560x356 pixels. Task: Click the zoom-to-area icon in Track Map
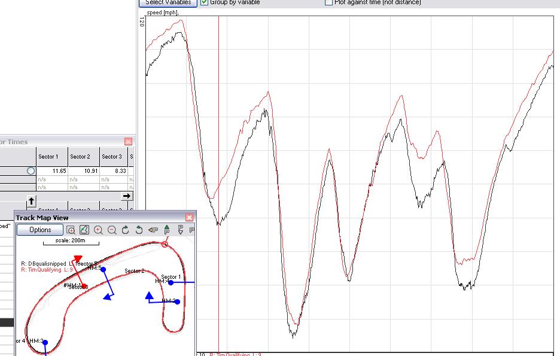(x=71, y=230)
